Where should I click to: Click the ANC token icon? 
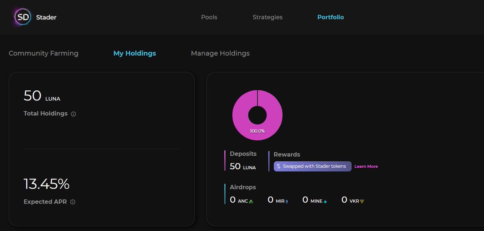(251, 201)
